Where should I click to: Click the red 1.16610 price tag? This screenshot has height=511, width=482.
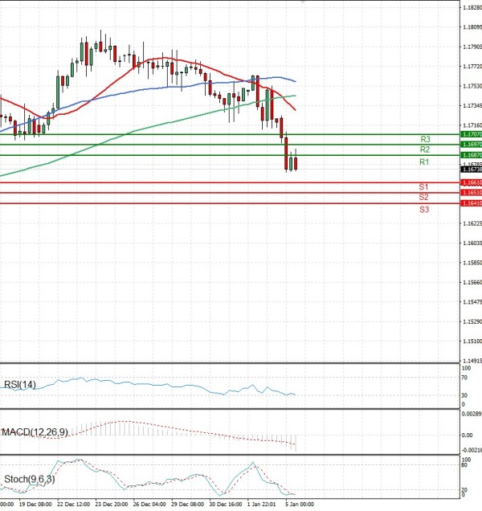471,182
